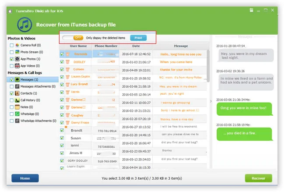Click date cell 2016-06-27 10:13:52
Image resolution: width=284 pixels, height=192 pixels.
(x=136, y=127)
